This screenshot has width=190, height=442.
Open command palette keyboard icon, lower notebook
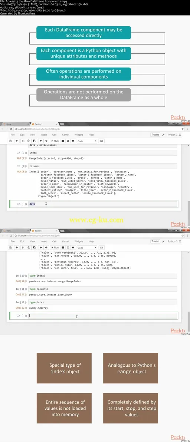click(101, 247)
